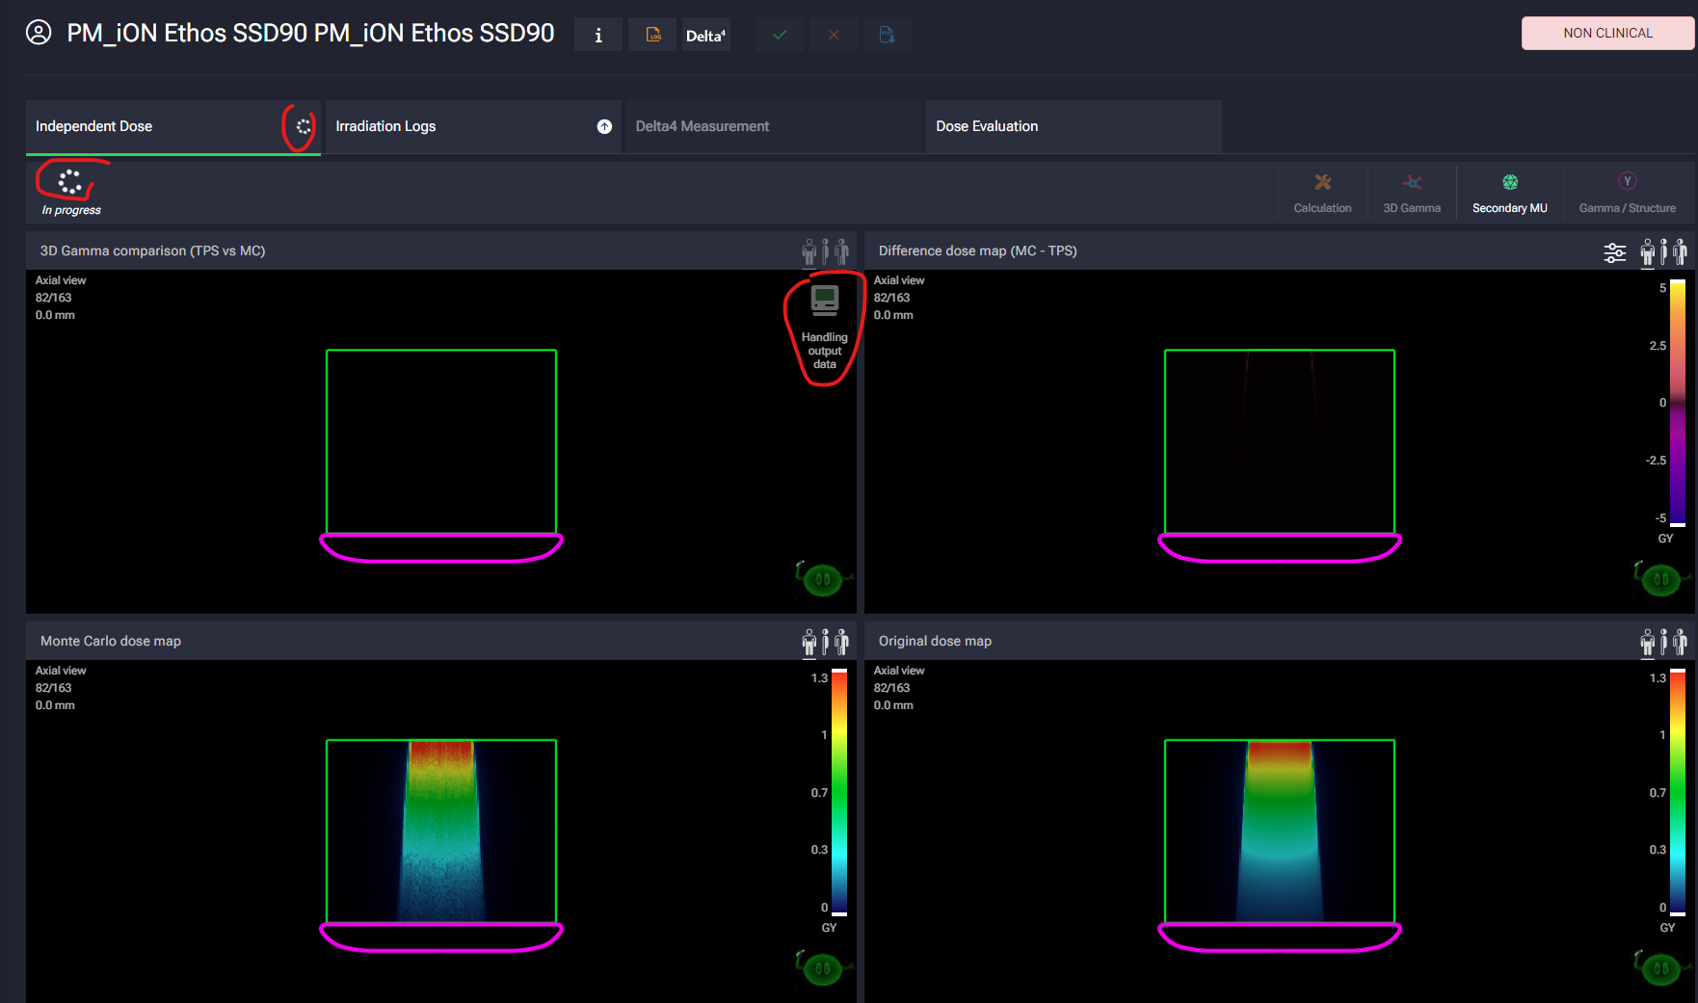
Task: Switch to the Irradiation Logs tab
Action: [x=385, y=126]
